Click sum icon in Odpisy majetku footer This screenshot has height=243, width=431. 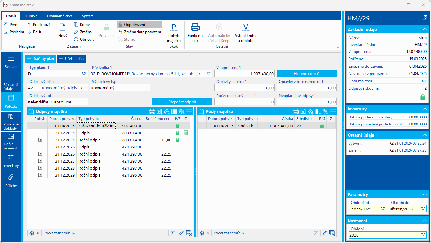(x=173, y=233)
